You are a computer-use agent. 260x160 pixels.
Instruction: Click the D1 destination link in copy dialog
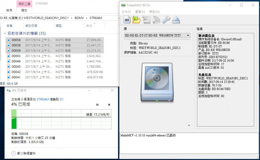coord(62,99)
